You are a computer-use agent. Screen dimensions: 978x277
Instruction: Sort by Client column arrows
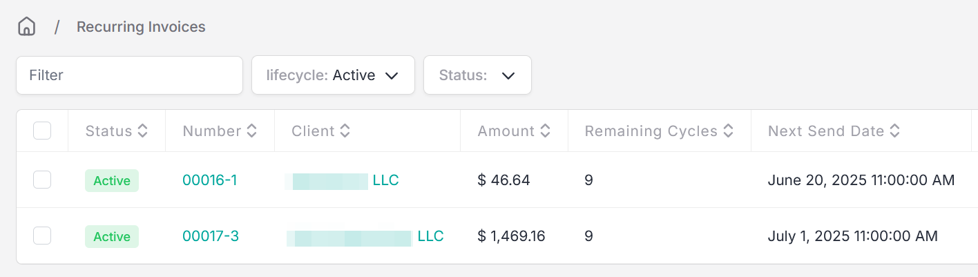coord(345,131)
